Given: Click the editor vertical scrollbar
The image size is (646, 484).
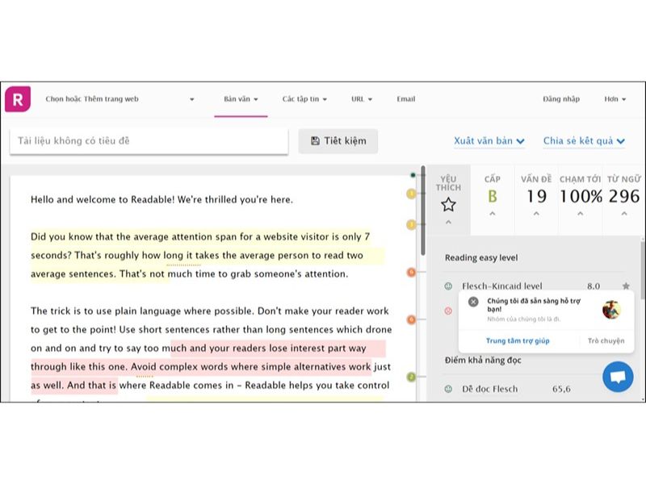Looking at the screenshot, I should coord(422,211).
